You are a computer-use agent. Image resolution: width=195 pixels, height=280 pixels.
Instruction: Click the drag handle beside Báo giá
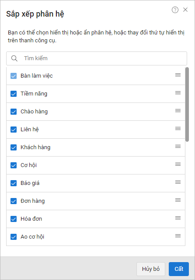click(178, 182)
